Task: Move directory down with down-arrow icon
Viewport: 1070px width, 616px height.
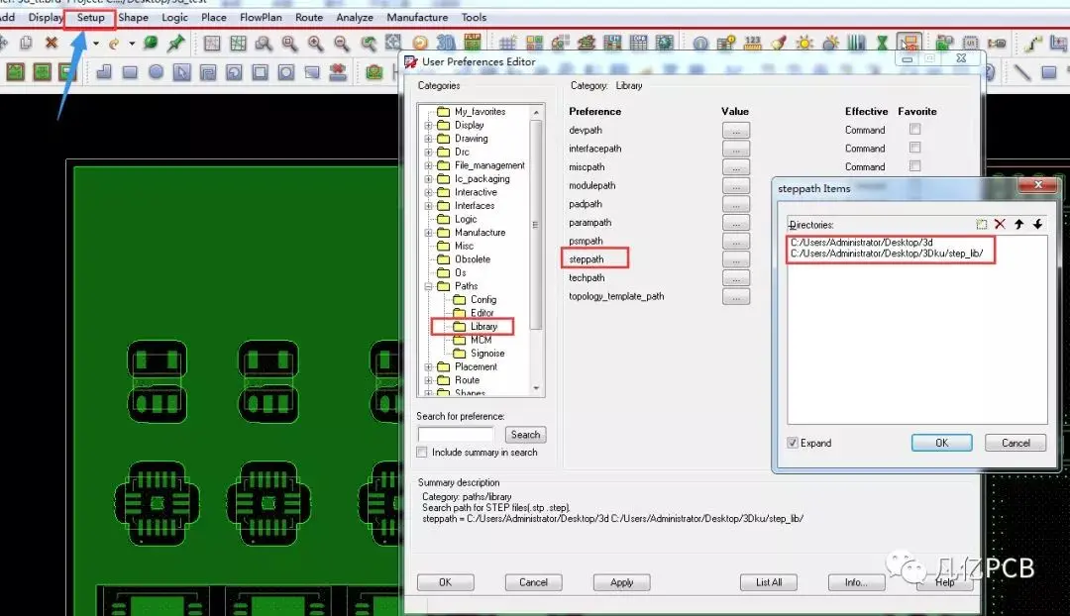Action: pos(1037,225)
